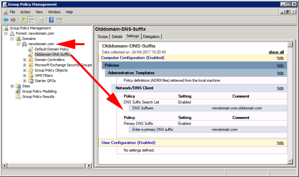Select the Default Domain Policy item
Image resolution: width=299 pixels, height=177 pixels.
(51, 49)
